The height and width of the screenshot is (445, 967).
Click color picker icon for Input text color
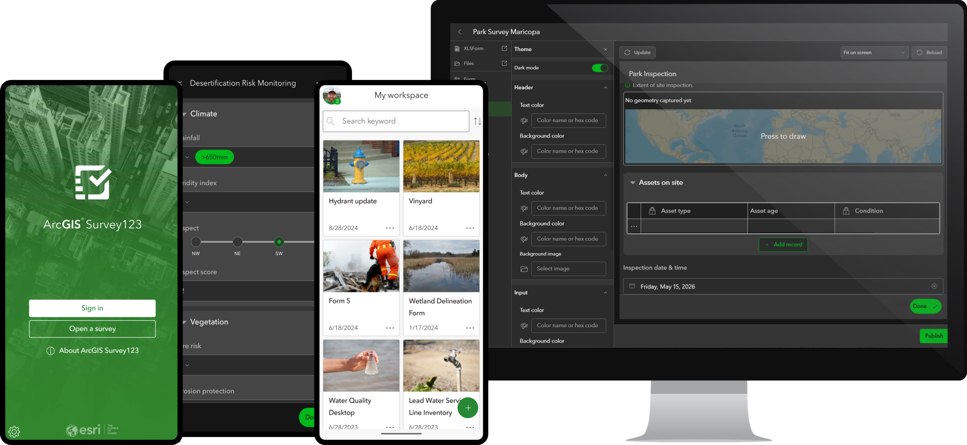pos(524,326)
